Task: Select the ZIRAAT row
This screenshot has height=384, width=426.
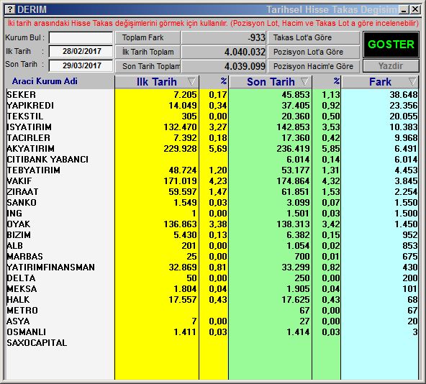Action: 212,192
